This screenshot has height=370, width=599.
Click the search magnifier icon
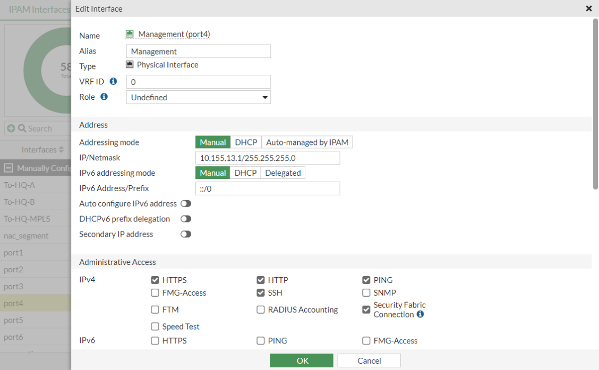click(22, 128)
